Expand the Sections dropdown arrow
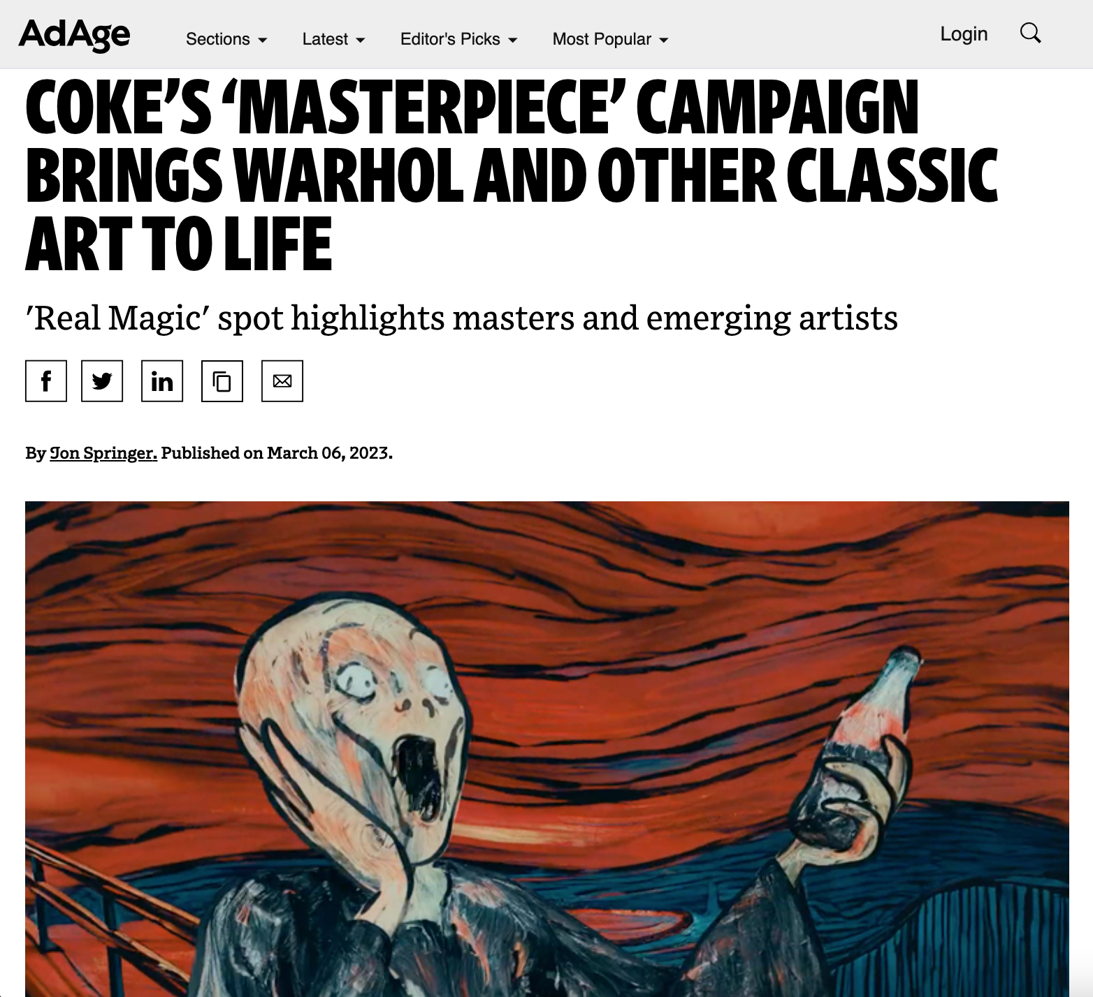The width and height of the screenshot is (1093, 997). 263,40
